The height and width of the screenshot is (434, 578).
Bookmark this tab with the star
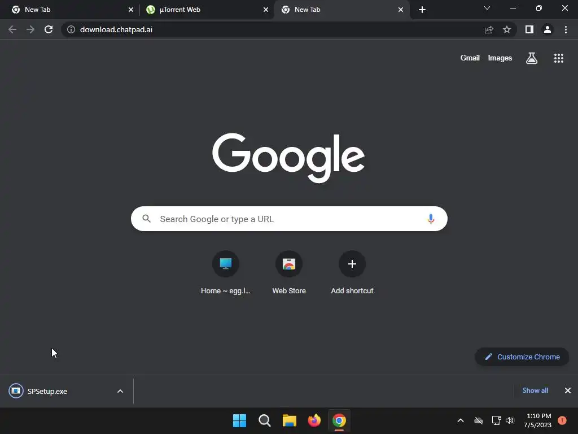point(507,29)
